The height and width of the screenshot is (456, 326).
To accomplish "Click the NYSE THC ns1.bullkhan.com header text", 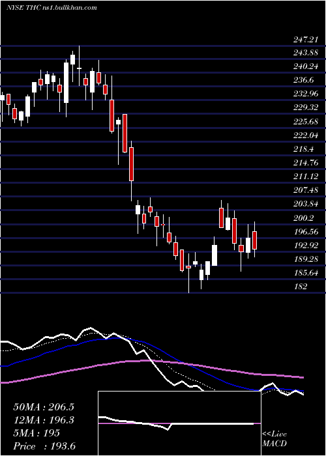I will 52,8.
